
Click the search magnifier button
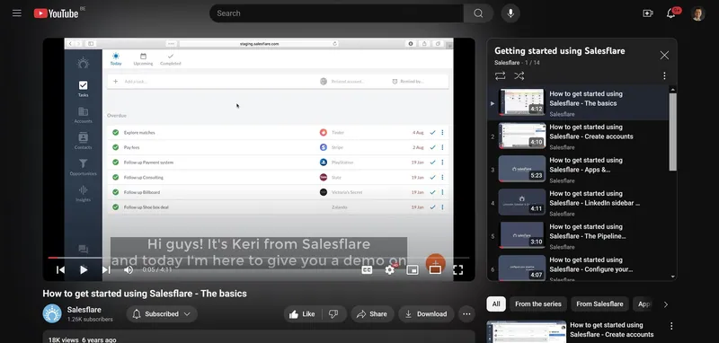click(x=478, y=13)
